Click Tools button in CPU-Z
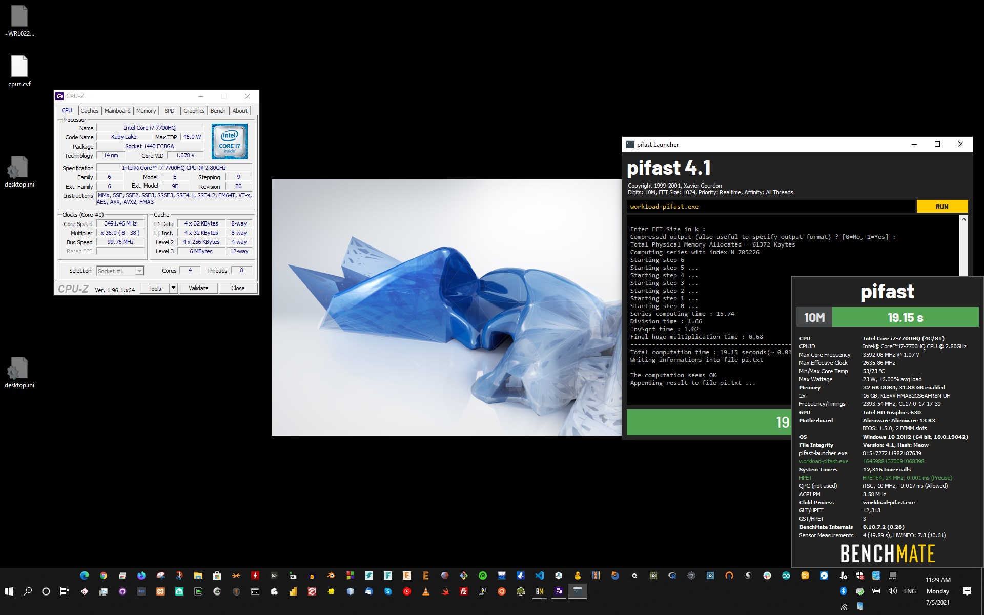 point(155,288)
